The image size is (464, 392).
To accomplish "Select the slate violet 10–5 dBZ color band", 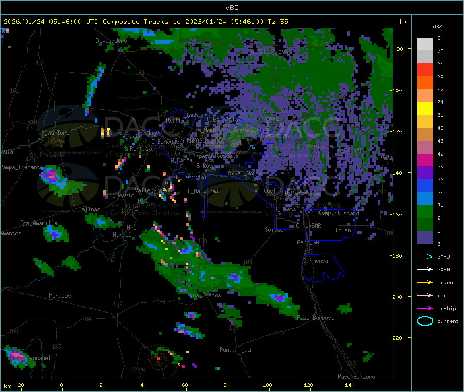I will pos(425,237).
